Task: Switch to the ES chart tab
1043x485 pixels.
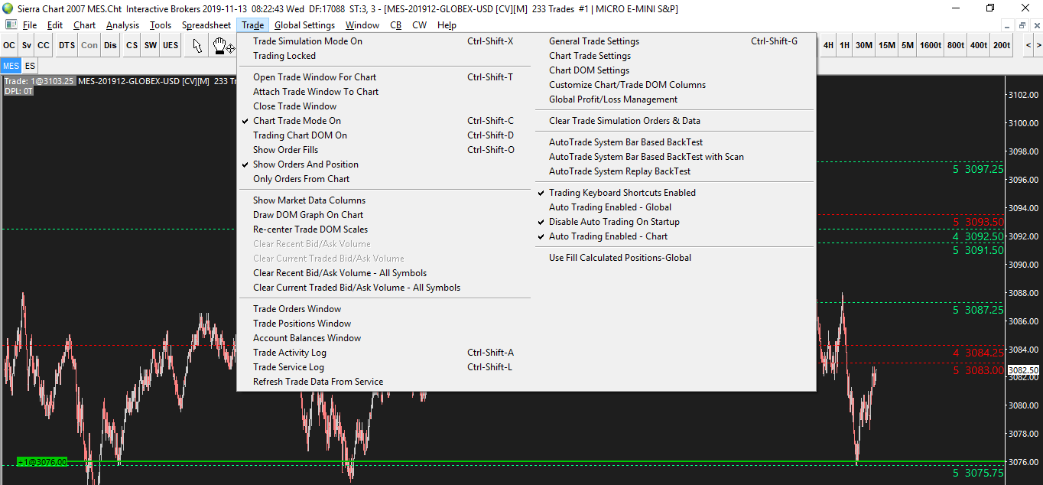Action: [x=30, y=66]
